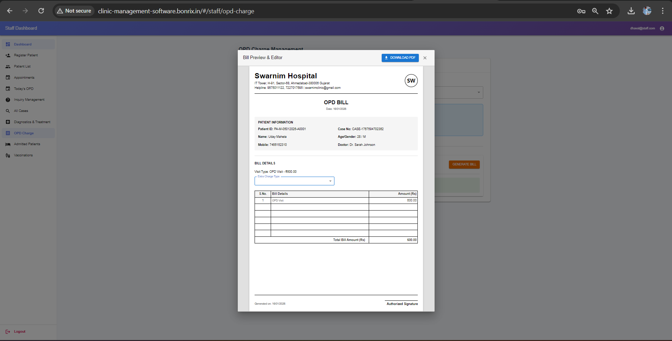Select the Patient List people icon
The image size is (672, 341).
coord(8,66)
